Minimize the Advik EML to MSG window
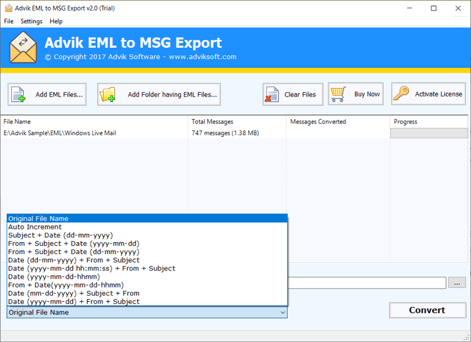Image resolution: width=471 pixels, height=342 pixels. (x=409, y=8)
